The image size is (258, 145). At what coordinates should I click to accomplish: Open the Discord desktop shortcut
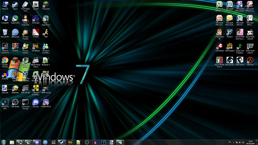[x=36, y=103]
